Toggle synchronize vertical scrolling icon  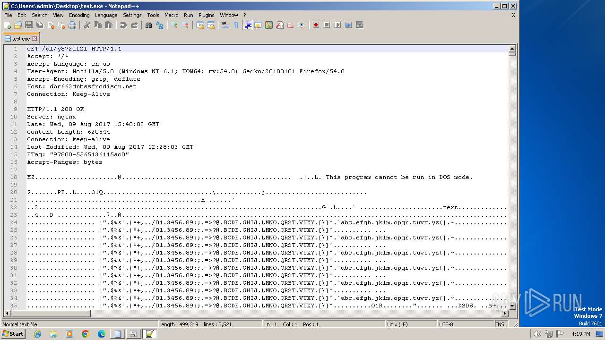[x=200, y=25]
